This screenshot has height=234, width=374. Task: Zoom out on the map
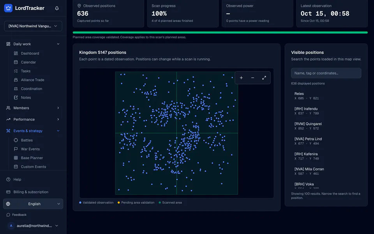point(252,78)
